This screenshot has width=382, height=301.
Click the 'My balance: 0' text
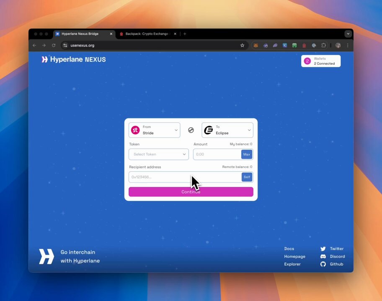241,144
